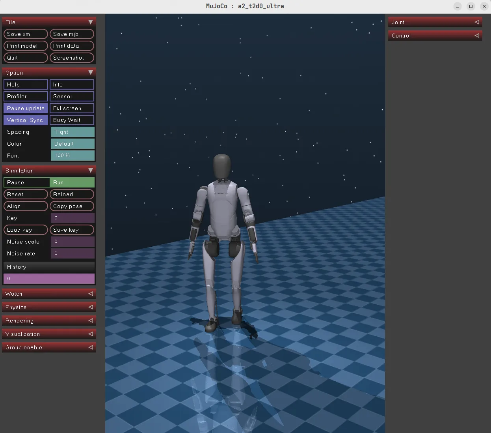Collapse the Simulation section arrow
This screenshot has height=433, width=491.
(90, 171)
